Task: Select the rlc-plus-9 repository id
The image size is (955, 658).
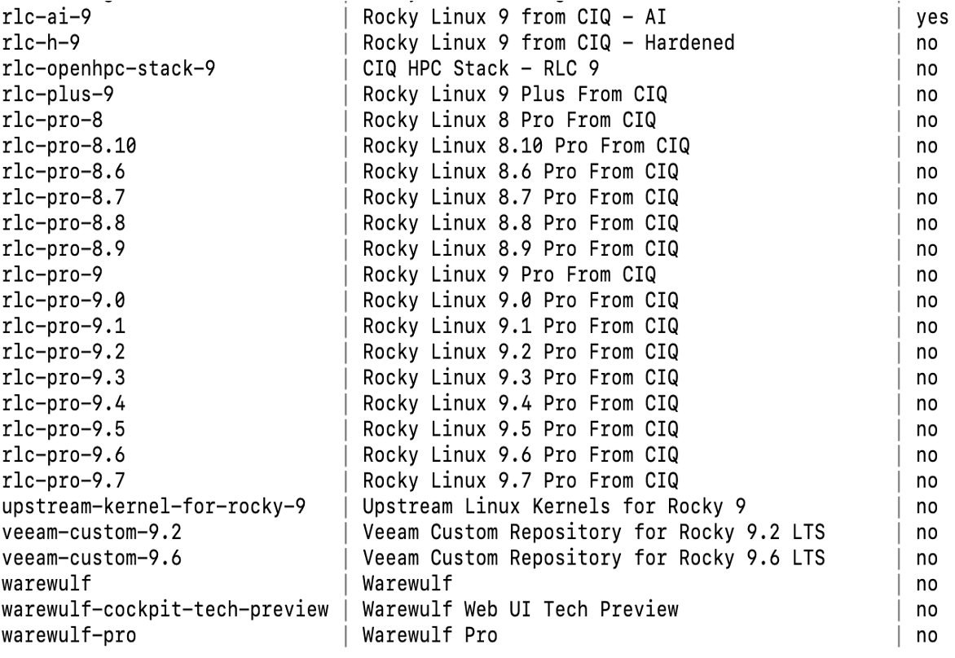Action: tap(58, 94)
